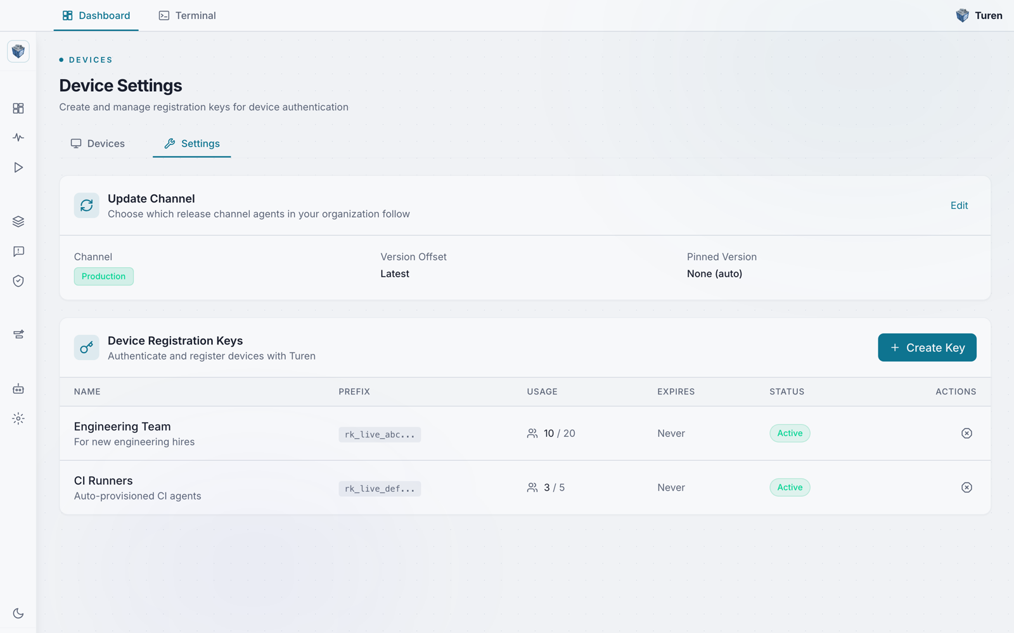Click the Device Registration Keys key icon
Image resolution: width=1014 pixels, height=633 pixels.
[86, 348]
